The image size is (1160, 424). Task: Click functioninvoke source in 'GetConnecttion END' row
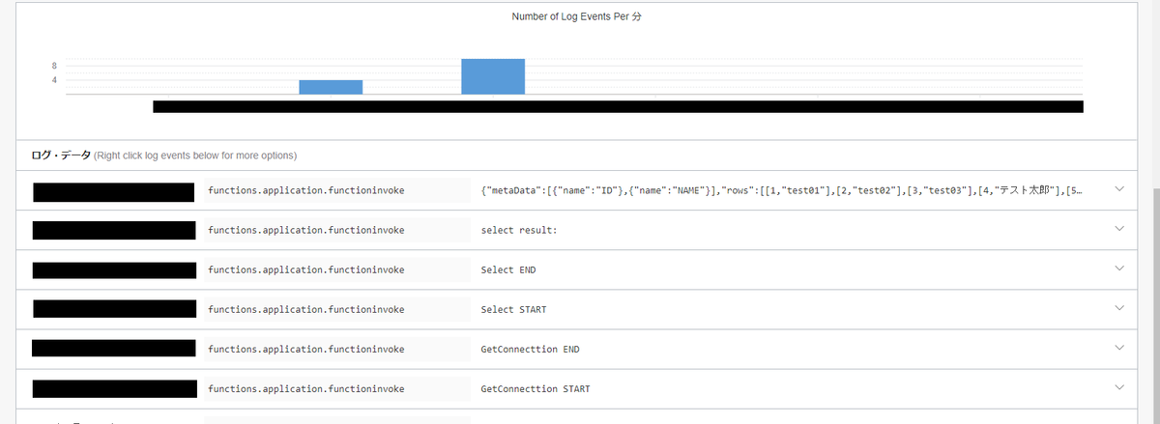(305, 349)
